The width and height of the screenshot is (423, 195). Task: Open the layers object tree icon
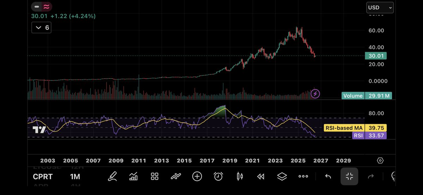(282, 177)
